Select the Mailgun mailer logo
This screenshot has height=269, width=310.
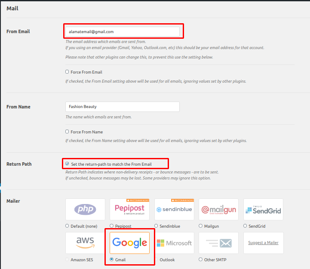click(x=219, y=209)
